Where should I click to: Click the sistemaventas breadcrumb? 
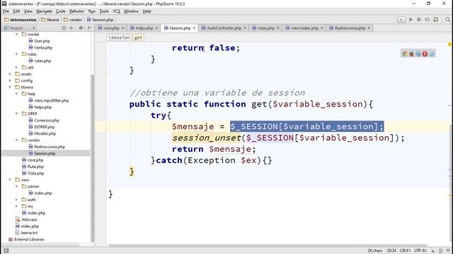[21, 20]
